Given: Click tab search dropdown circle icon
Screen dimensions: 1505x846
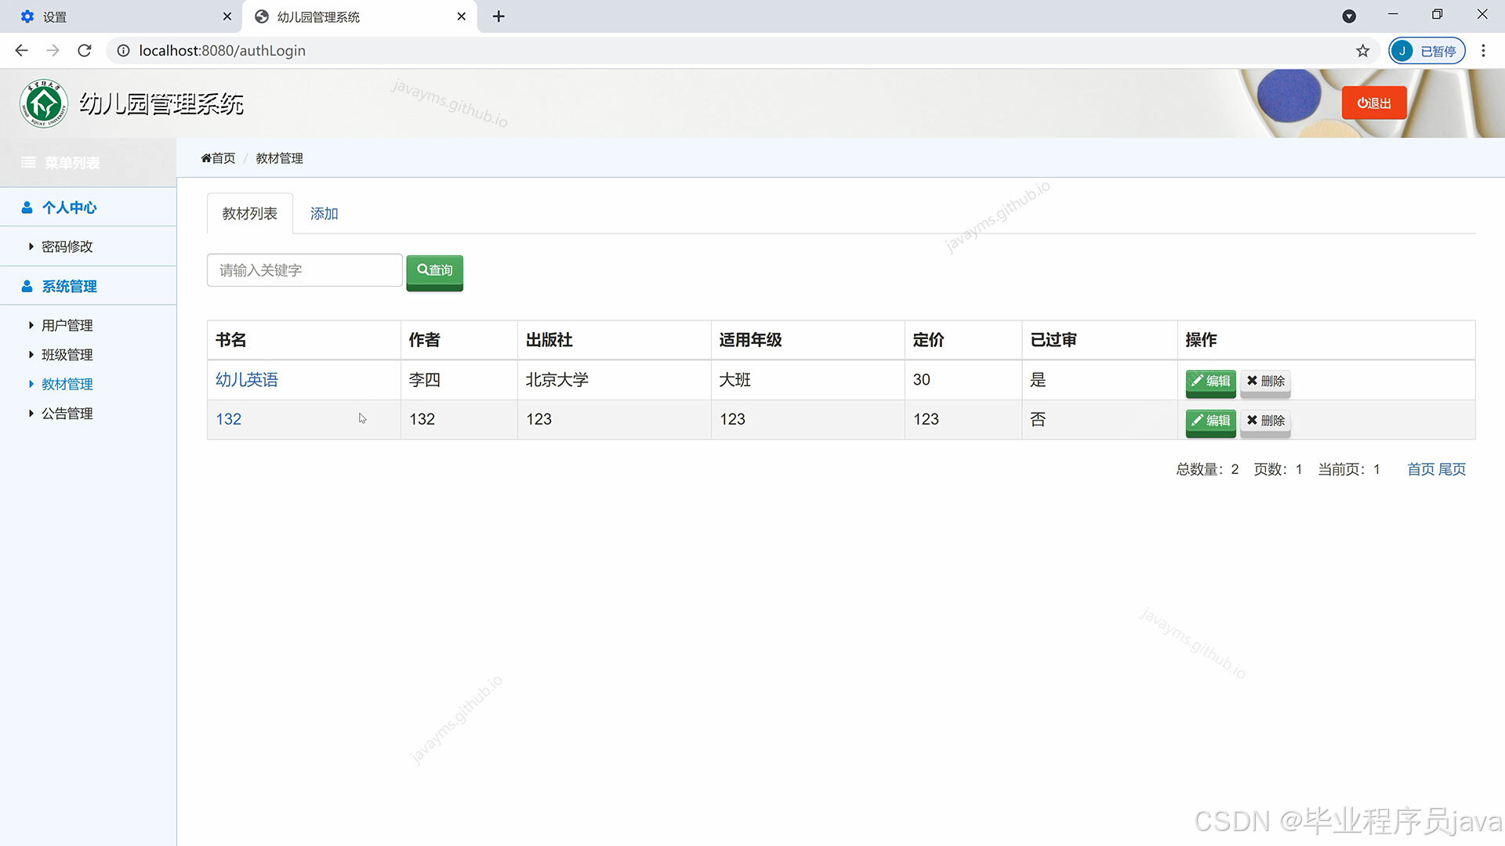Looking at the screenshot, I should (x=1349, y=16).
